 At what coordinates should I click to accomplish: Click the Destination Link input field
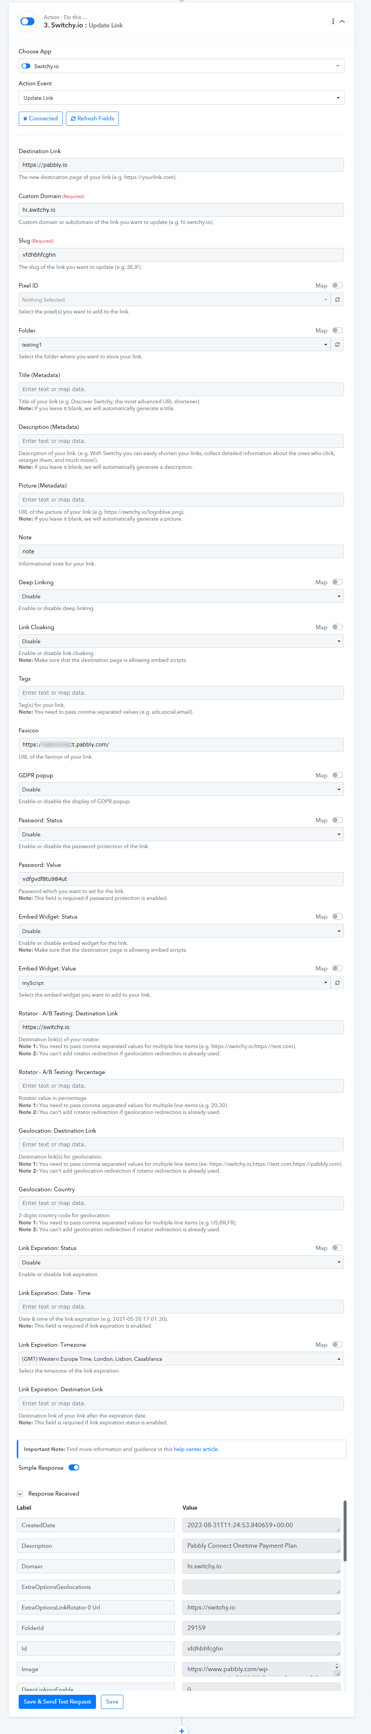[x=181, y=165]
